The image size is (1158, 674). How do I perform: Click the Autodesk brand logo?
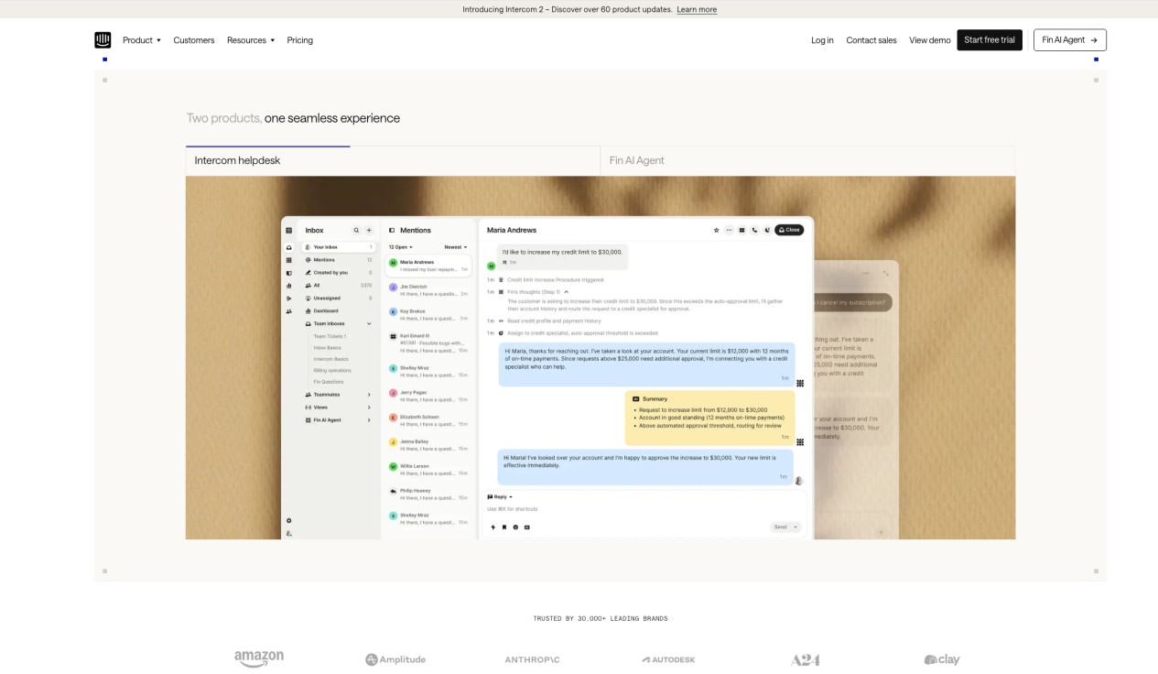point(668,659)
